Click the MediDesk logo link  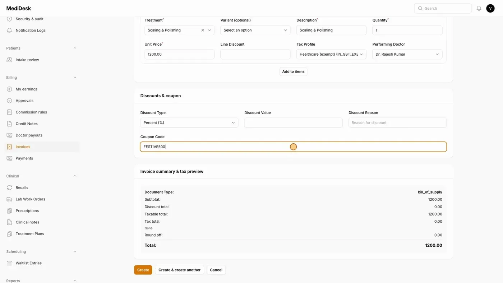click(19, 8)
